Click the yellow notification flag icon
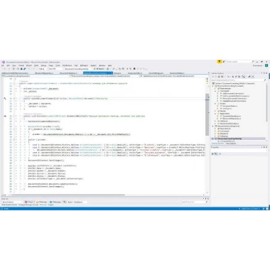270x270 pixels. click(220, 62)
